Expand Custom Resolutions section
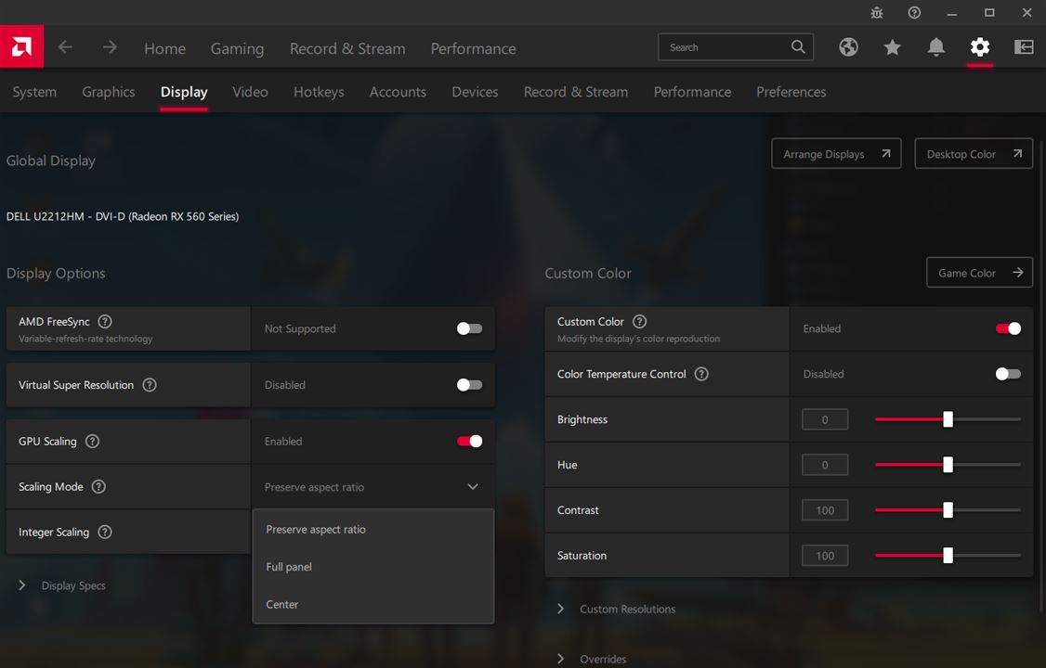1046x668 pixels. 617,609
